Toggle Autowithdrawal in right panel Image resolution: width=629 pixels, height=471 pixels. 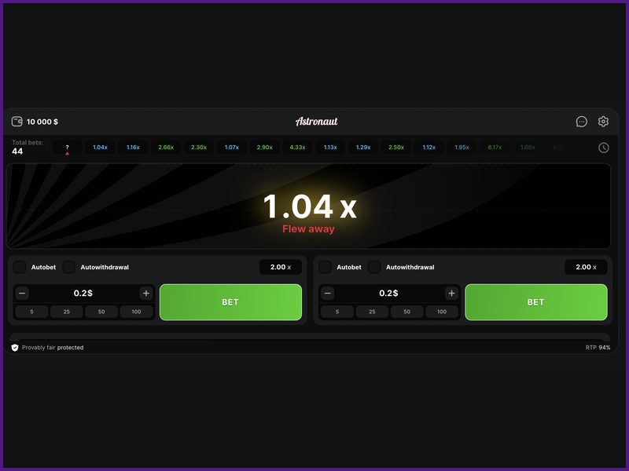coord(374,267)
